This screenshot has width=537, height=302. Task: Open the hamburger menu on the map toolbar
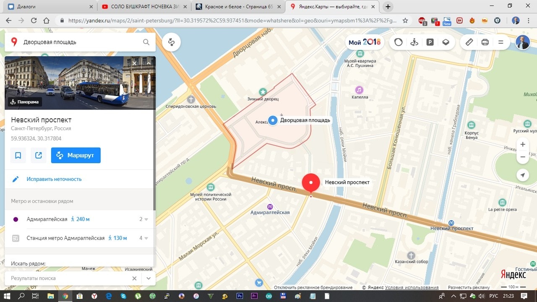[x=501, y=42]
